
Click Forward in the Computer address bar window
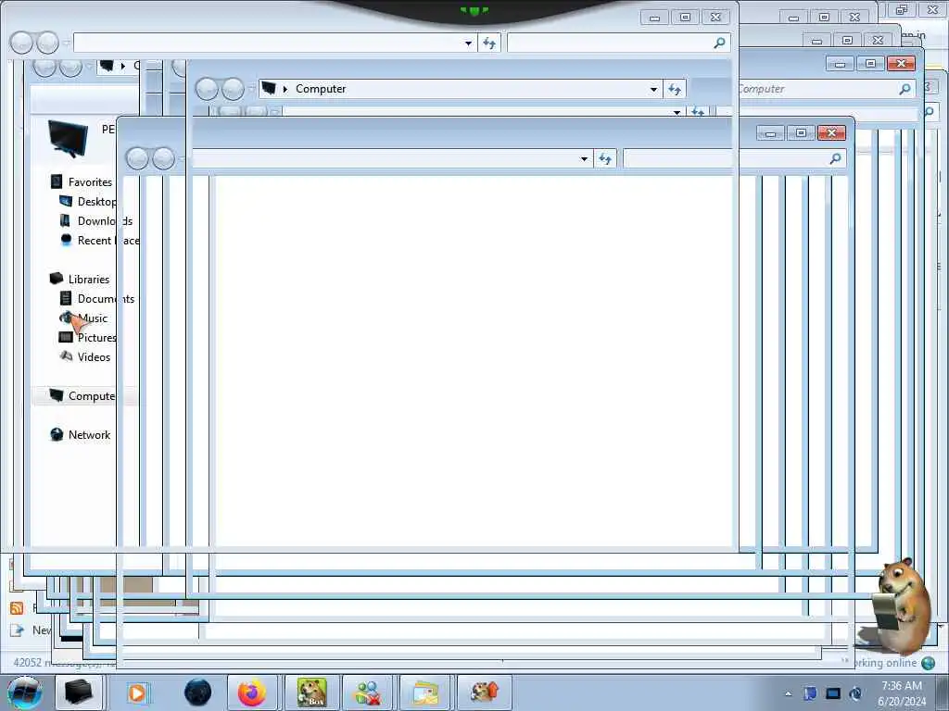coord(233,89)
